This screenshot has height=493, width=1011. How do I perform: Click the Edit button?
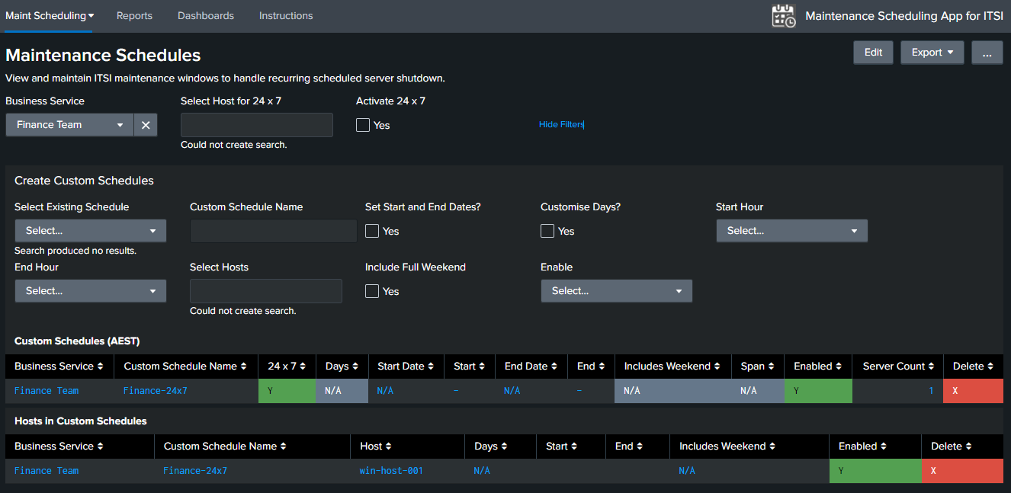pyautogui.click(x=873, y=53)
